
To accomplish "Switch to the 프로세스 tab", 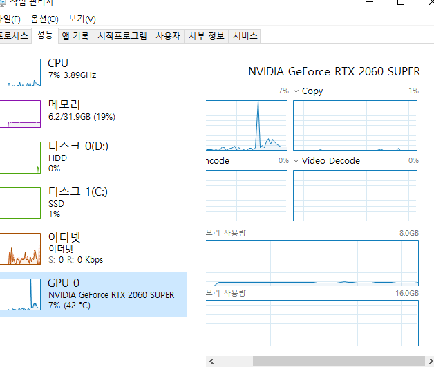I will [14, 36].
